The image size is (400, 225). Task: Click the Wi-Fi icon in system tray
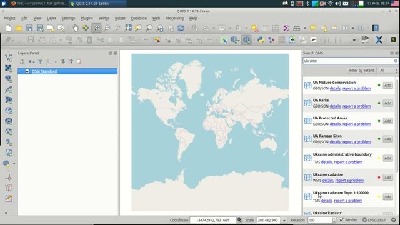(x=331, y=4)
